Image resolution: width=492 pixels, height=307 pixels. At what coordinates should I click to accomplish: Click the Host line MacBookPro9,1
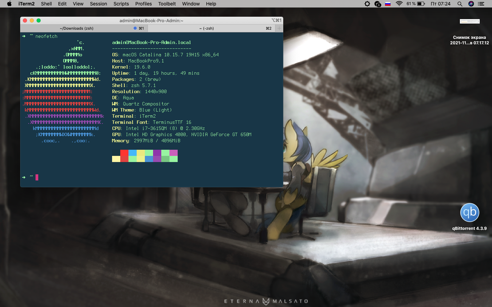[138, 61]
